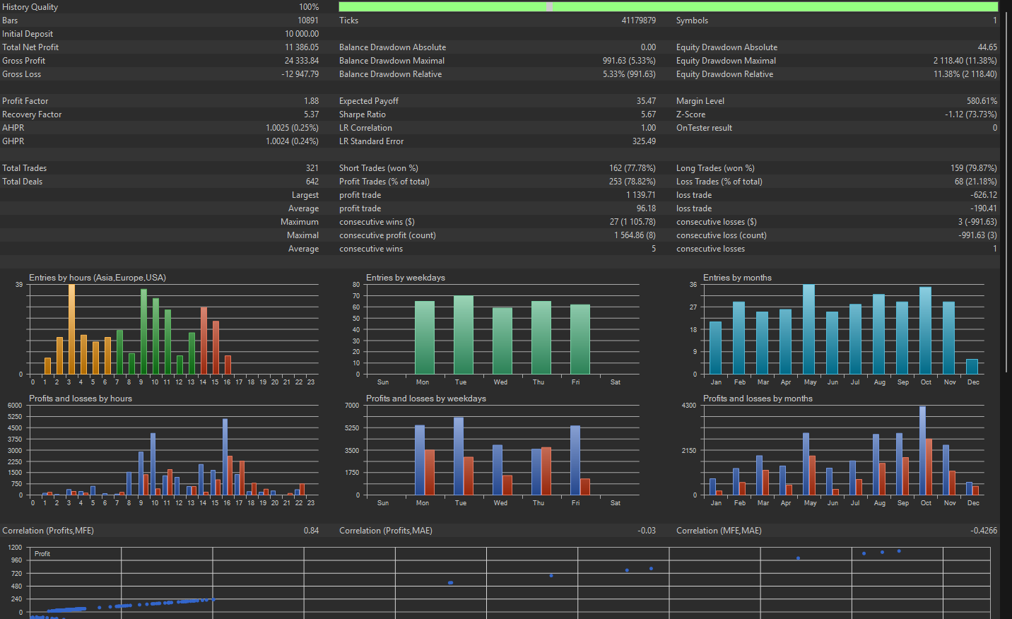
Task: Click the Long Trades (won %) value
Action: coord(973,168)
